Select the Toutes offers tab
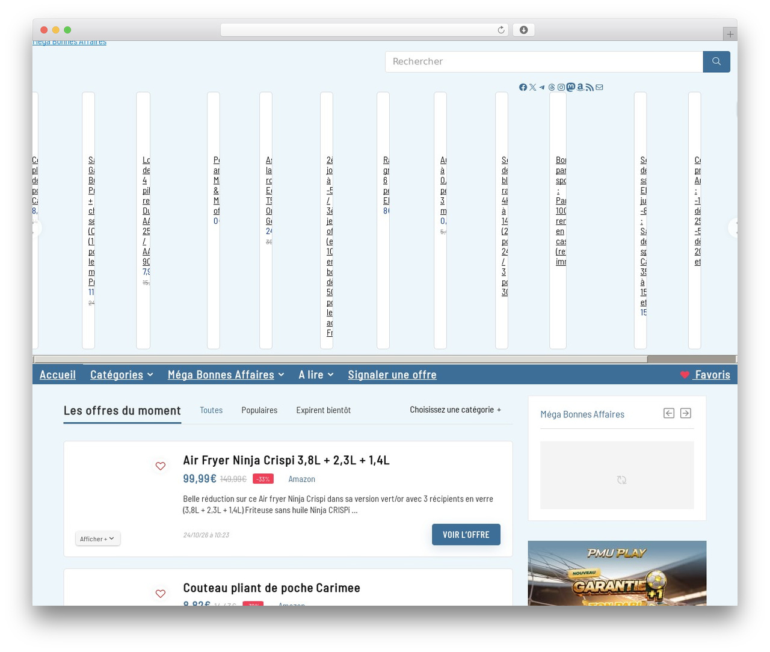770x652 pixels. click(211, 410)
